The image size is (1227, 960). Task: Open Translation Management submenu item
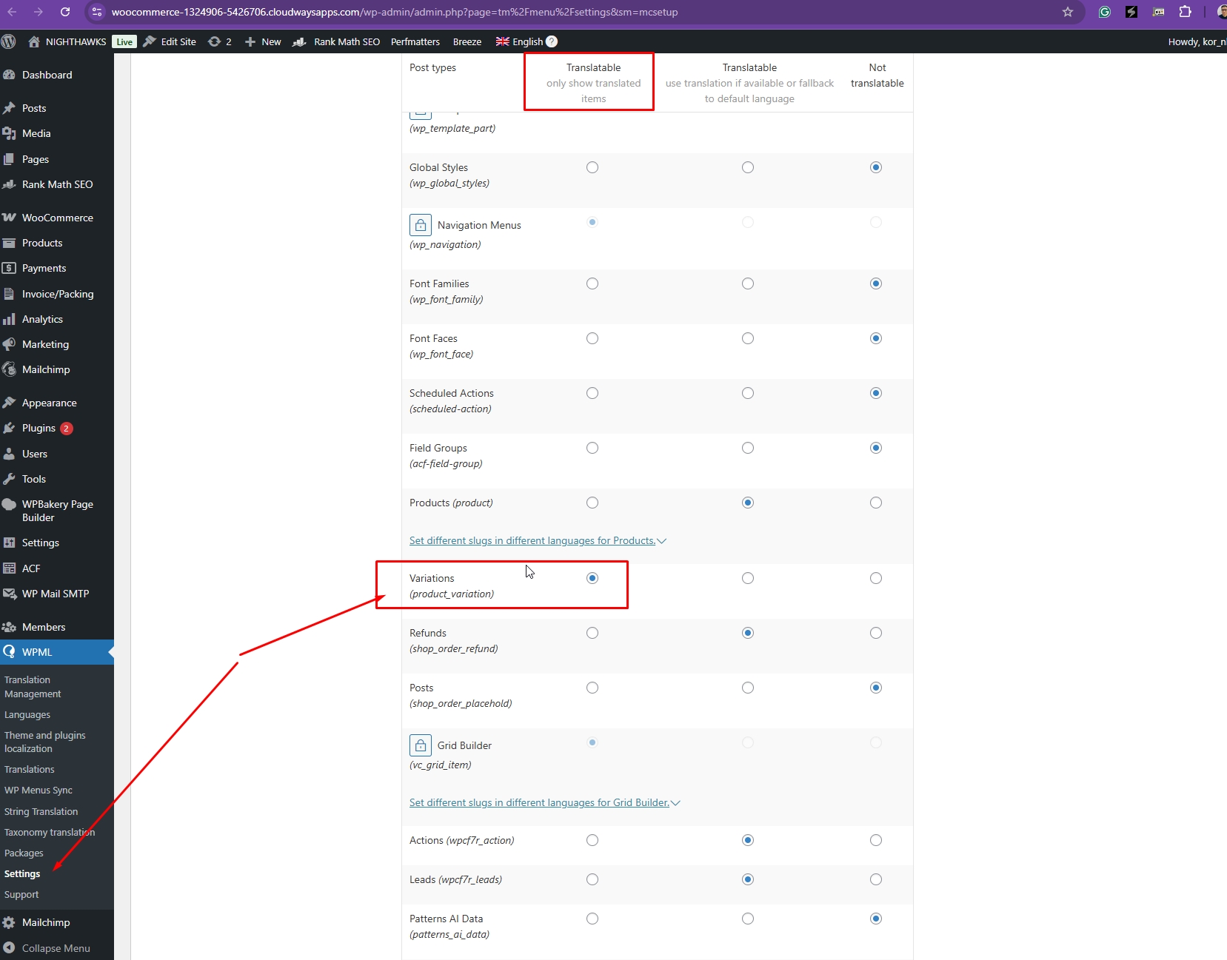[33, 687]
